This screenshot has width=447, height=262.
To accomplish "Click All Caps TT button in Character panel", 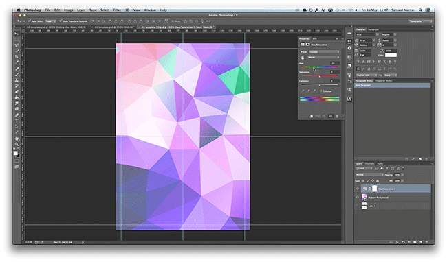I will click(369, 62).
